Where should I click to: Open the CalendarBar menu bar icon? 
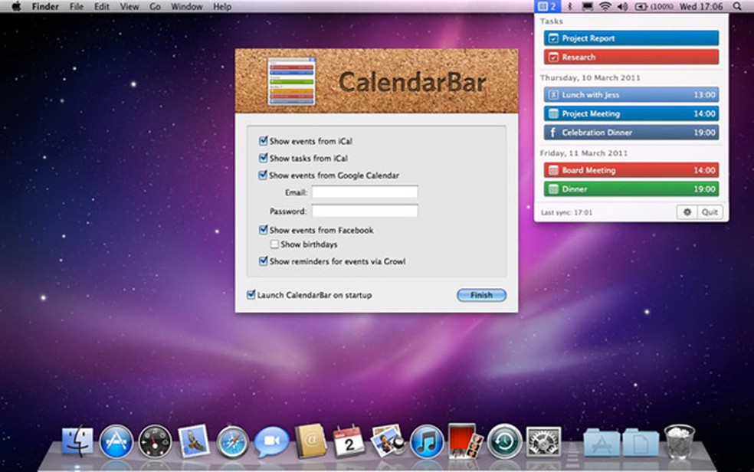546,6
